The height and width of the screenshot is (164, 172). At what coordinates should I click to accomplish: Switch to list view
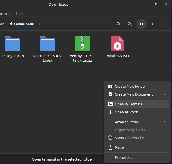tap(153, 24)
